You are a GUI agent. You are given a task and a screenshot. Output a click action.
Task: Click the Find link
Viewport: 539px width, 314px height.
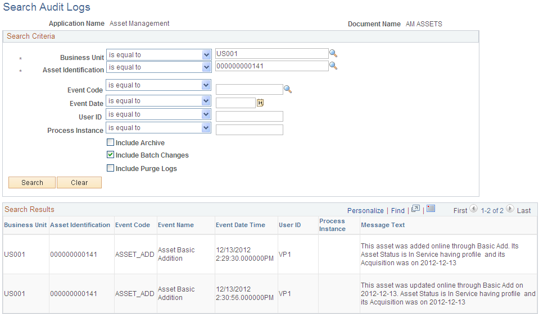[398, 210]
